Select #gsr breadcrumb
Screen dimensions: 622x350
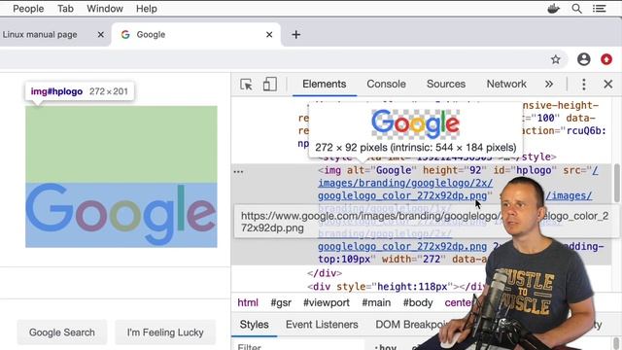coord(281,302)
